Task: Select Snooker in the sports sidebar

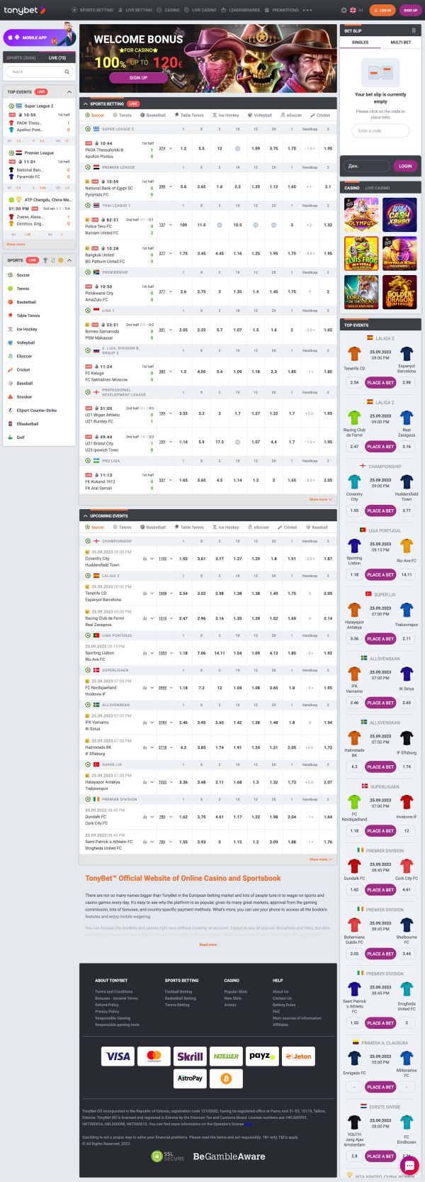Action: 24,397
